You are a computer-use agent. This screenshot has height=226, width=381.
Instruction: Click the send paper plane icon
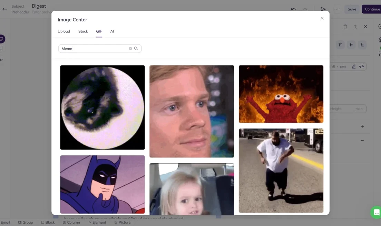[x=323, y=9]
